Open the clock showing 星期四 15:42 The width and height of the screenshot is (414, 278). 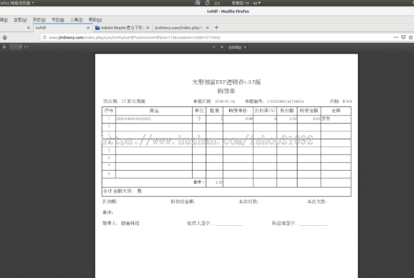pyautogui.click(x=245, y=3)
